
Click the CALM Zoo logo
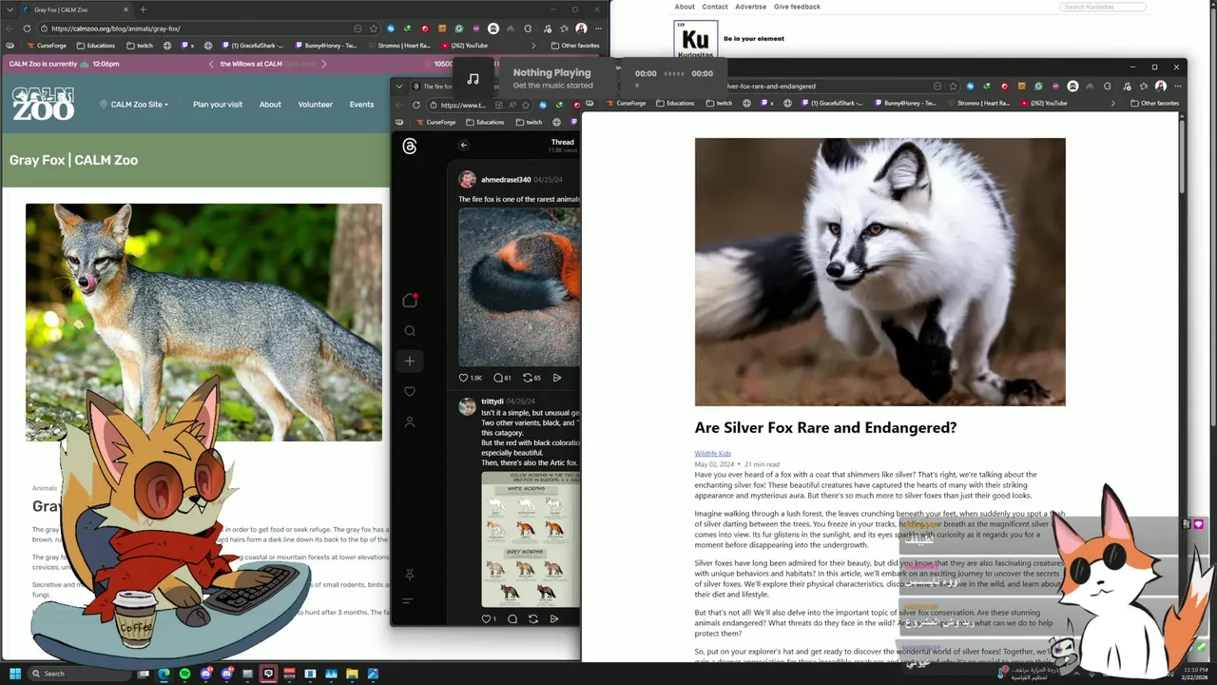tap(43, 104)
